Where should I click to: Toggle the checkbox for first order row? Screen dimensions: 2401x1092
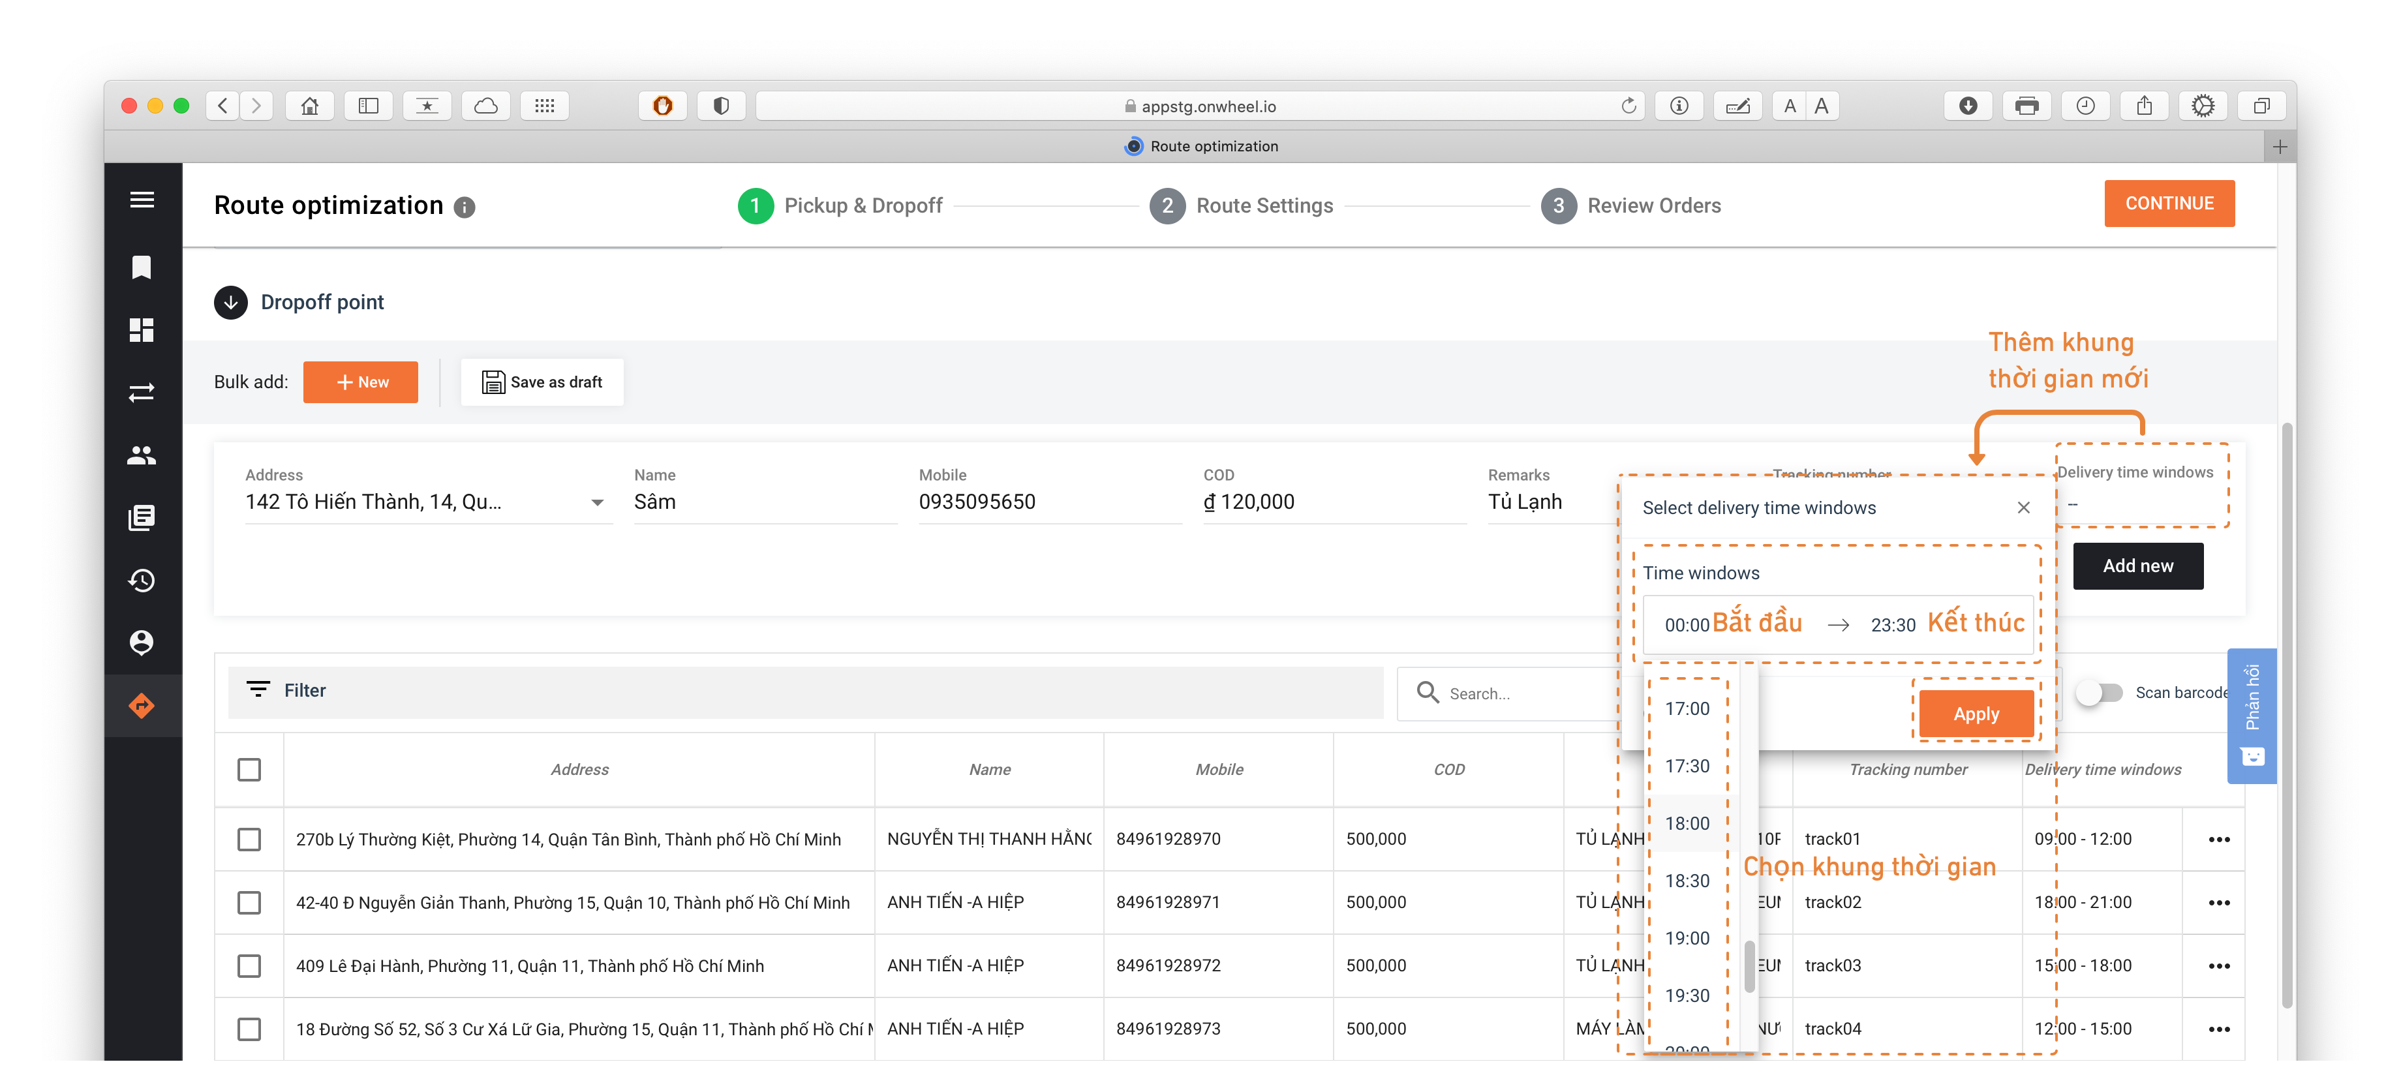click(x=250, y=838)
